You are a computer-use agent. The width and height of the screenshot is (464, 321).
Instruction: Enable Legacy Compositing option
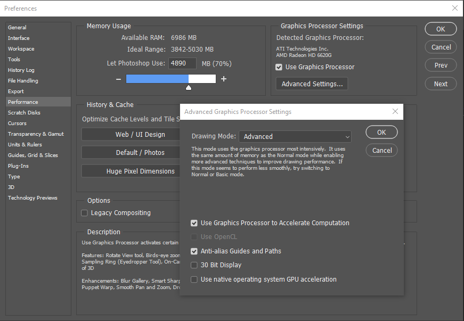pos(84,213)
